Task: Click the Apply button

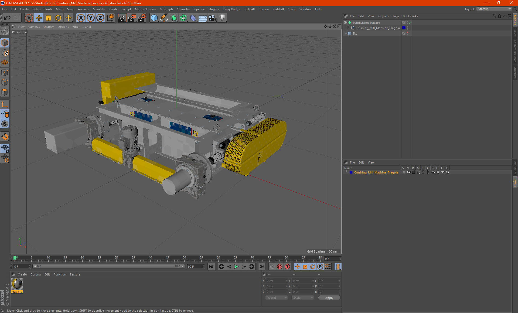Action: pos(329,298)
